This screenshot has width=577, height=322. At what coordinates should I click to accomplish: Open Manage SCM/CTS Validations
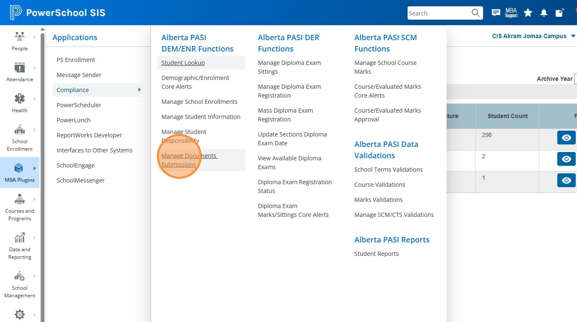pos(394,215)
